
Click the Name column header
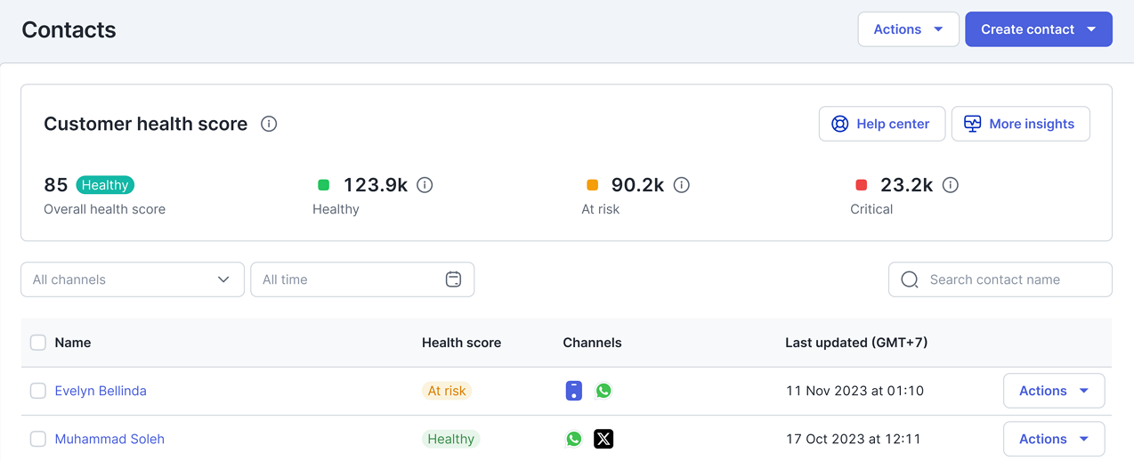click(x=73, y=343)
